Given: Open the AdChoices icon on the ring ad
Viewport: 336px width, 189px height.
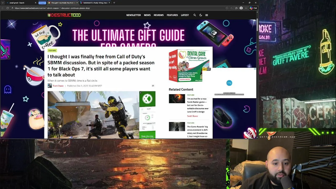Looking at the screenshot, I should [255, 69].
